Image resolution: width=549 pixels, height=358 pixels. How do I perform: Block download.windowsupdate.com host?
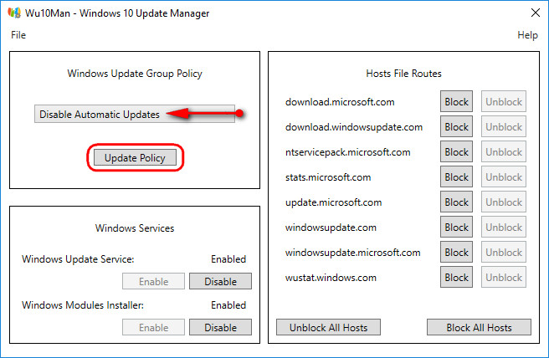456,126
